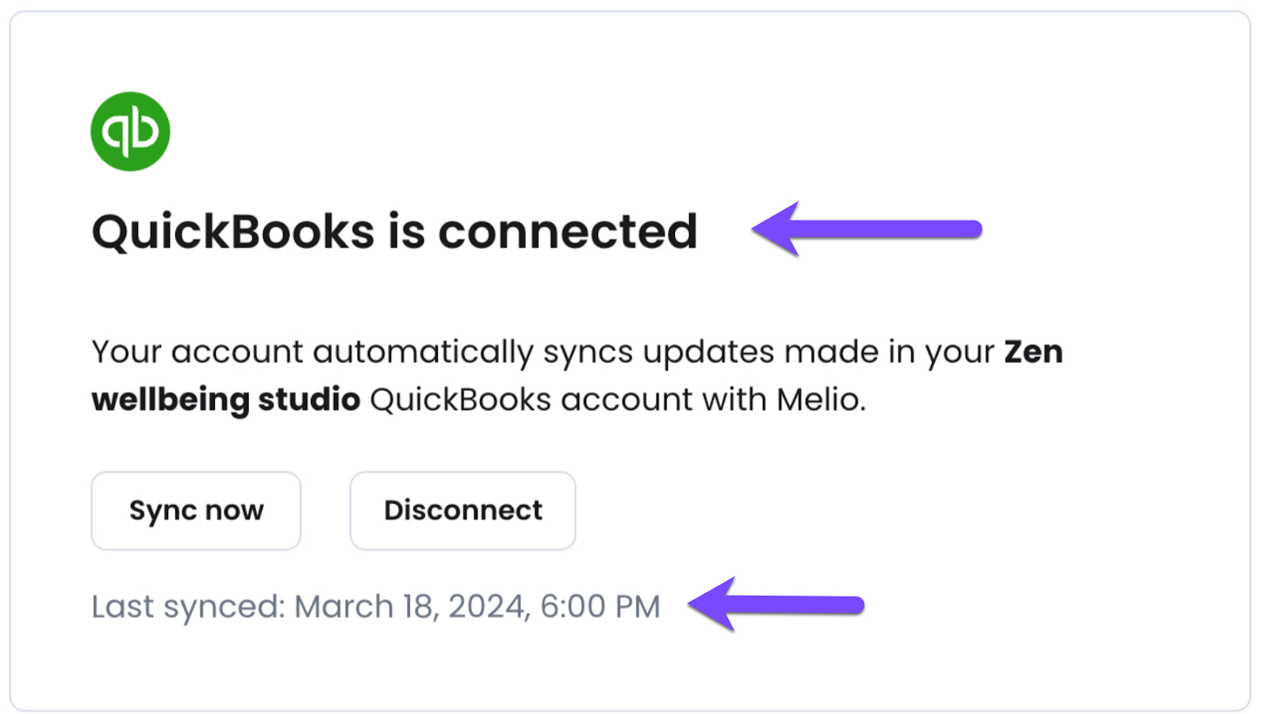The image size is (1269, 714).
Task: Click "Your account" at the start of the description
Action: tap(197, 352)
